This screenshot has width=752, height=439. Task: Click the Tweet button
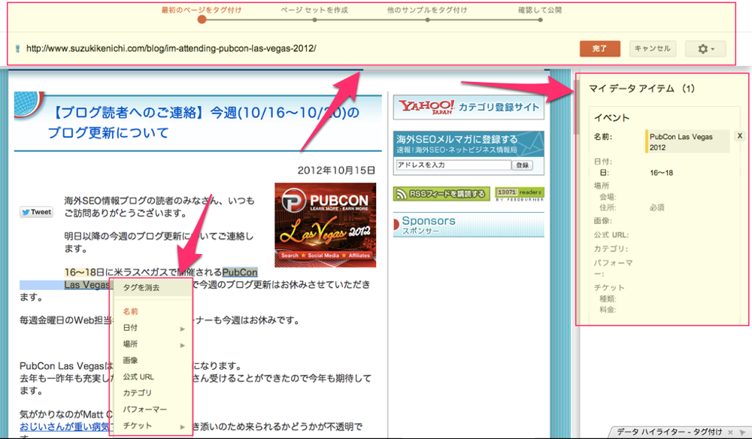point(36,212)
